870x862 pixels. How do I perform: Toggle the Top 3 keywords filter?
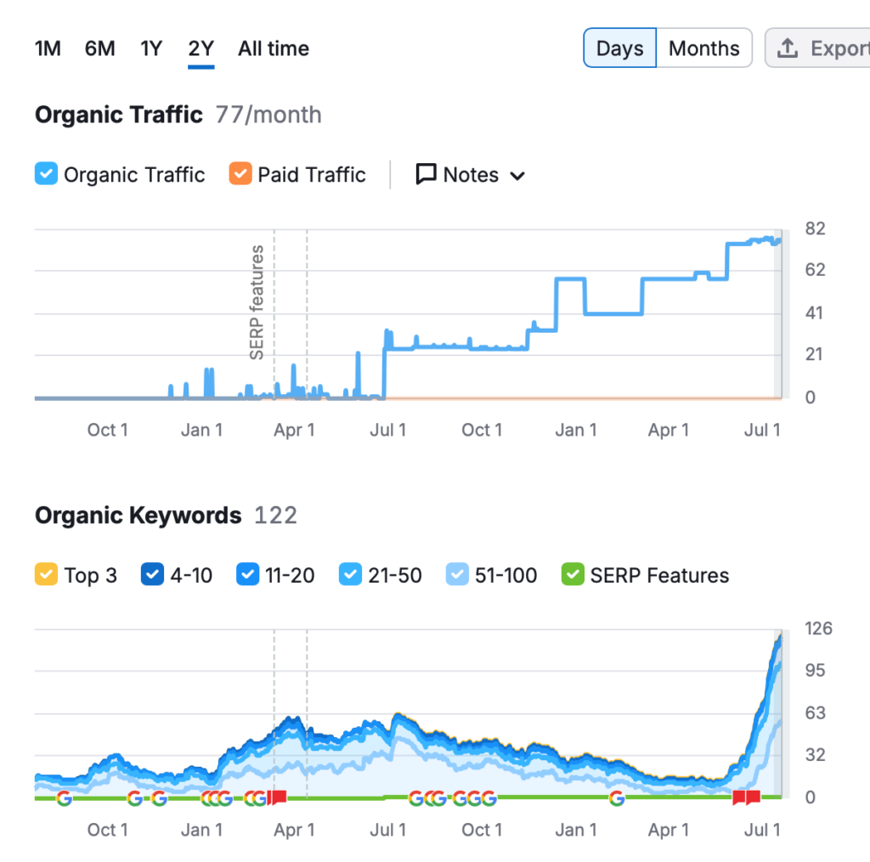[x=46, y=575]
